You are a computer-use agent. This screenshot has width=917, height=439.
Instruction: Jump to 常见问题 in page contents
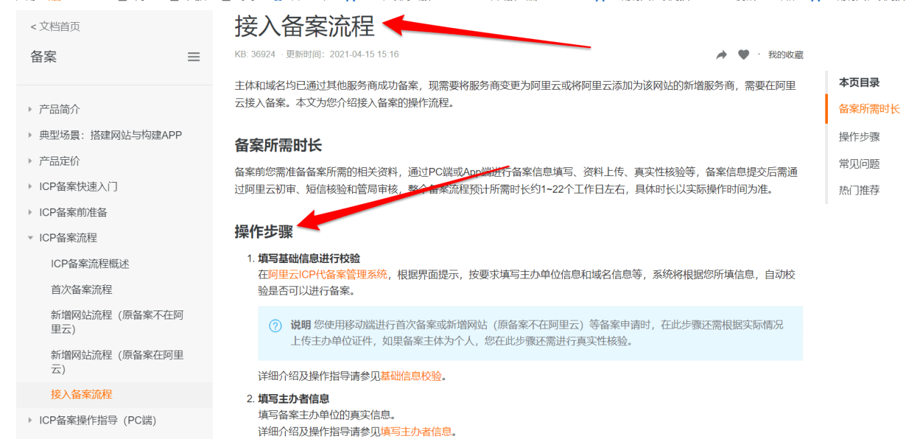coord(859,164)
